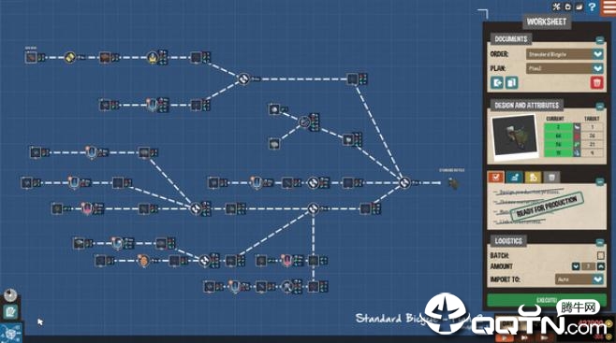Screen dimensions: 616x343
Task: Click the fast-forward speed button
Action: (524, 337)
